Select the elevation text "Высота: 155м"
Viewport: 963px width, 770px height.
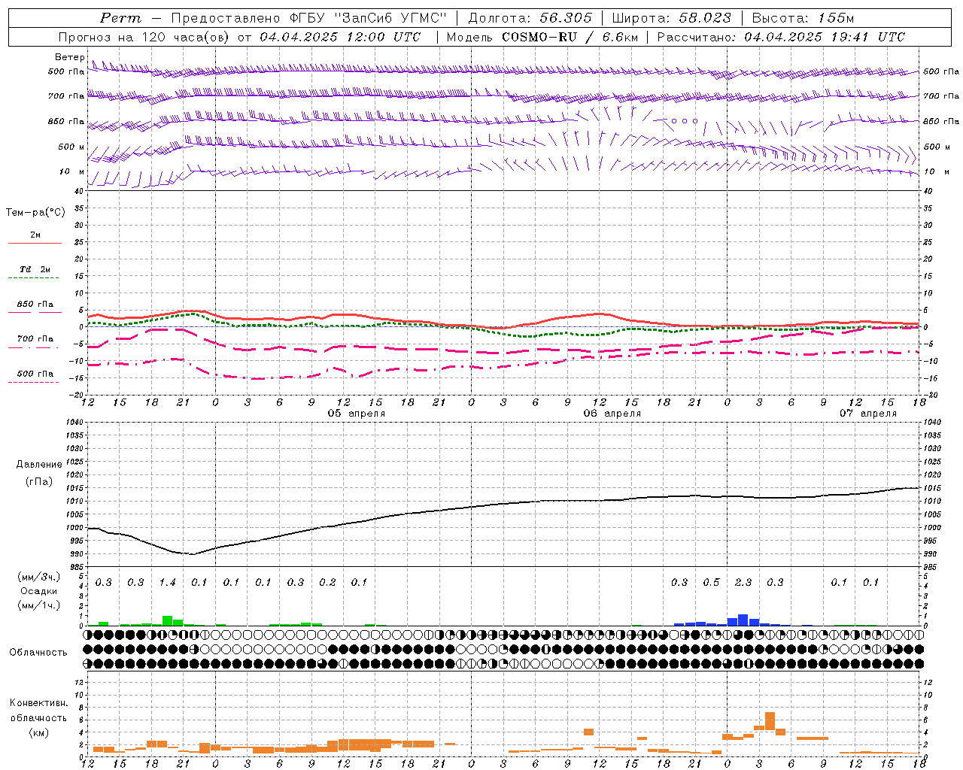pyautogui.click(x=804, y=18)
